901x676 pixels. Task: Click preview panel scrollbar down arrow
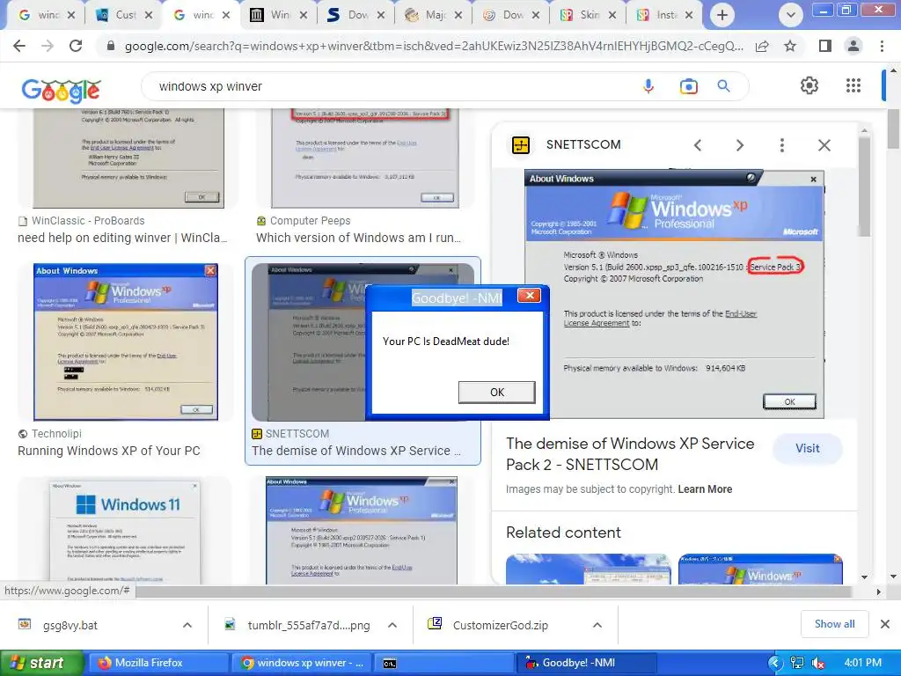[864, 577]
